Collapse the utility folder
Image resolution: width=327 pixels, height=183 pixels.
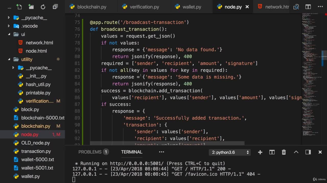pyautogui.click(x=9, y=59)
